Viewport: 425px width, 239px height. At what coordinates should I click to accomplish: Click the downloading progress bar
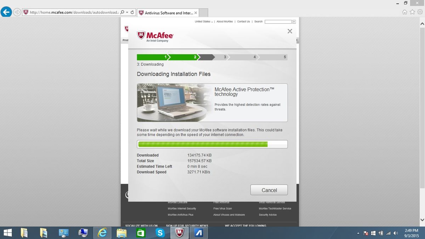[x=212, y=144]
